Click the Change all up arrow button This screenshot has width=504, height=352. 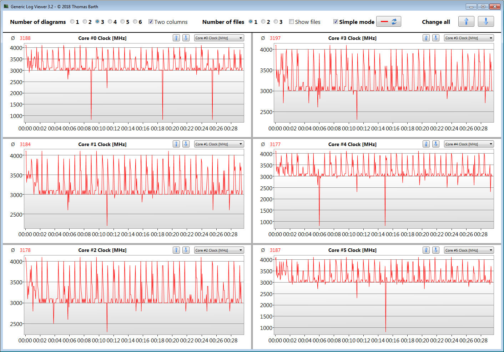coord(466,21)
